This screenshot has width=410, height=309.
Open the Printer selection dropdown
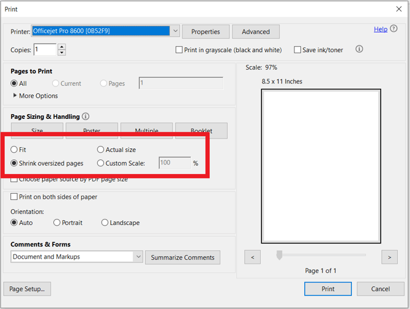(x=175, y=31)
